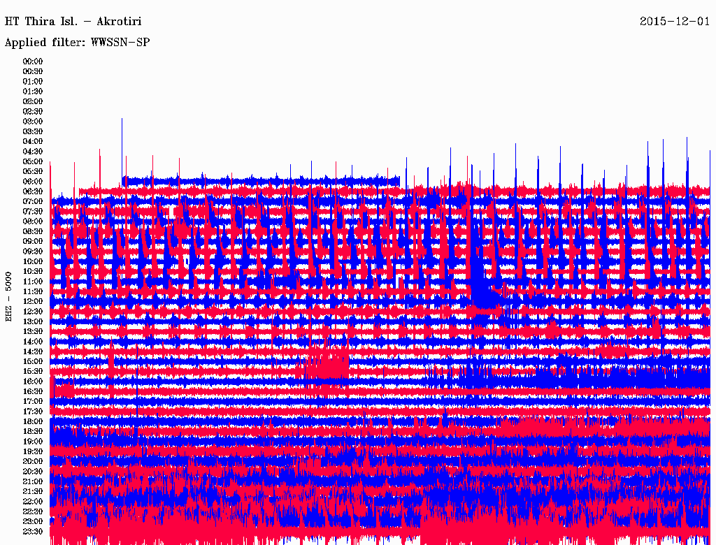The height and width of the screenshot is (545, 716).
Task: Select the 13:00 time label
Action: click(x=33, y=322)
